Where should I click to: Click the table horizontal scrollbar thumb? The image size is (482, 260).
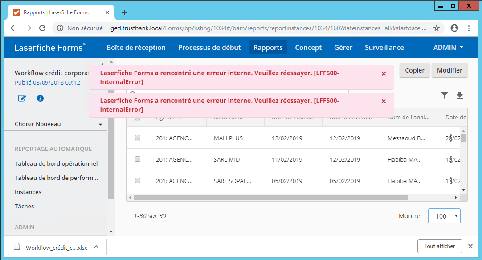coord(271,197)
